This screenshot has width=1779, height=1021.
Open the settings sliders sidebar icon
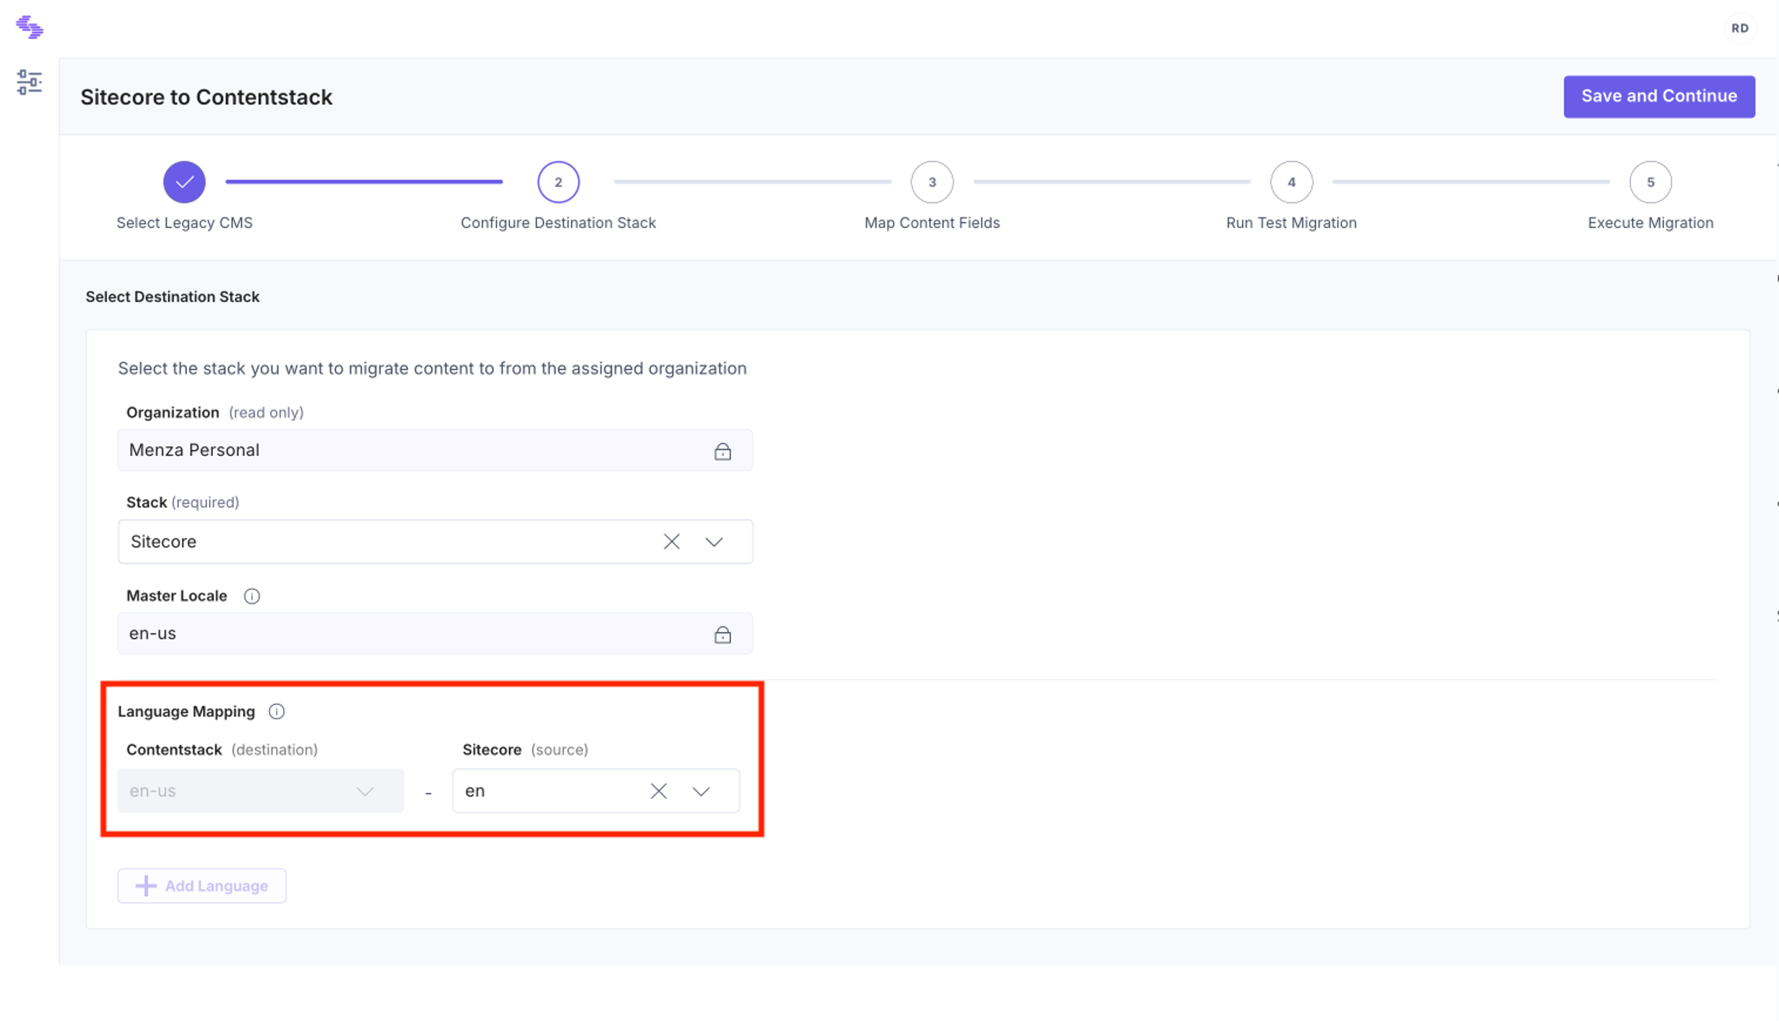29,82
